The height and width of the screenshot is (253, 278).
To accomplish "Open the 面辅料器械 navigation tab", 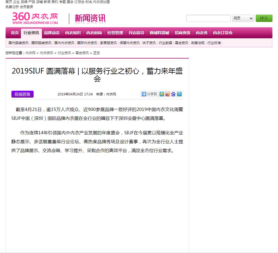I will (x=159, y=33).
